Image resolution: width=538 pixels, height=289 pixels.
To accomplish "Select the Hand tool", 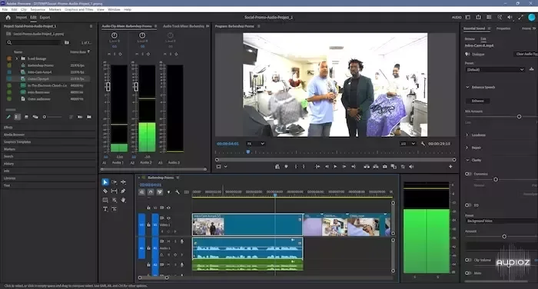I will point(123,200).
